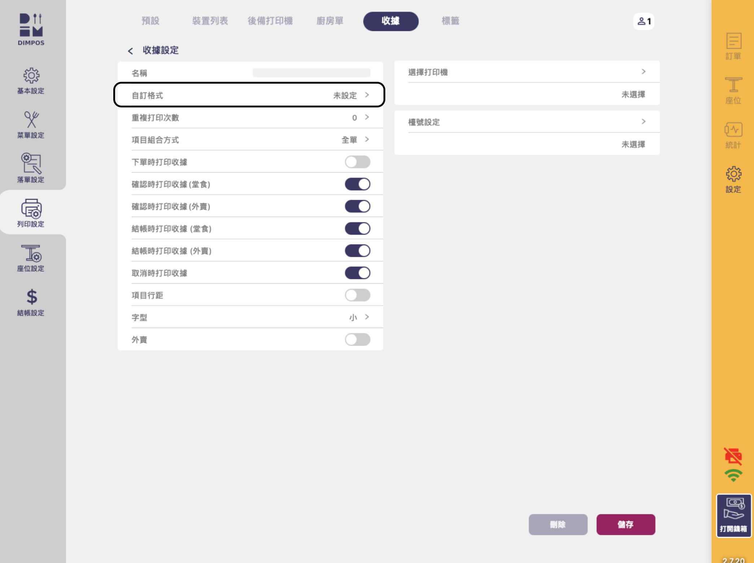Click the 儲存 save button

[x=626, y=524]
